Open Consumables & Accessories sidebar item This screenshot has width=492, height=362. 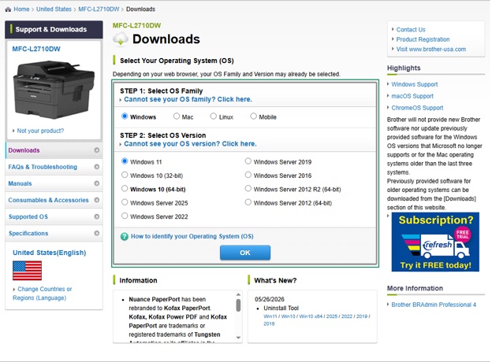[x=54, y=200]
